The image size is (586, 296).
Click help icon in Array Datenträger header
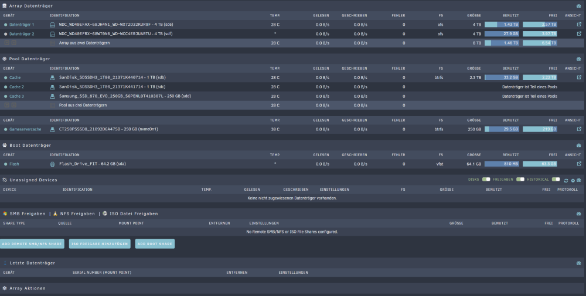coord(579,6)
